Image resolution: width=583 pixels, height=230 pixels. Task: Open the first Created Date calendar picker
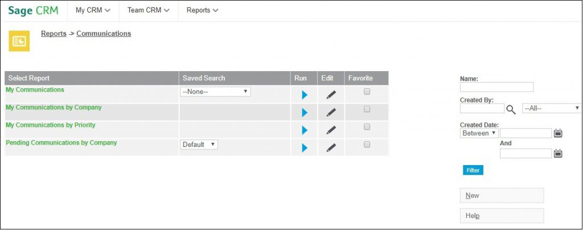pyautogui.click(x=558, y=133)
